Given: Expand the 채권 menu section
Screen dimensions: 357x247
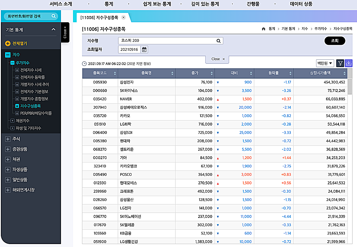Looking at the screenshot, I should [x=8, y=159].
